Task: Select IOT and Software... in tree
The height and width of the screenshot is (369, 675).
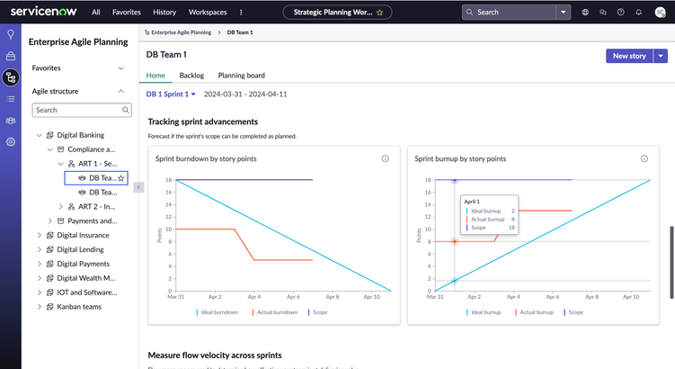Action: 87,292
